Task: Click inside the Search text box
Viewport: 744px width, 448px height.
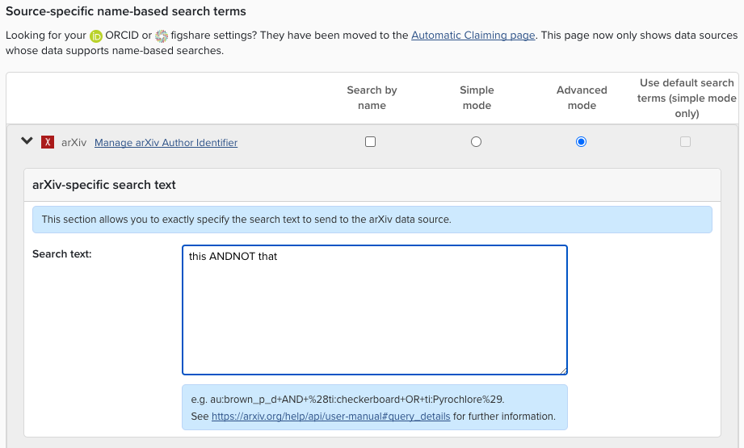Action: point(375,310)
